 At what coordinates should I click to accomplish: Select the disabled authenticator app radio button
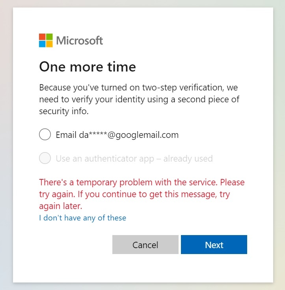tap(45, 158)
